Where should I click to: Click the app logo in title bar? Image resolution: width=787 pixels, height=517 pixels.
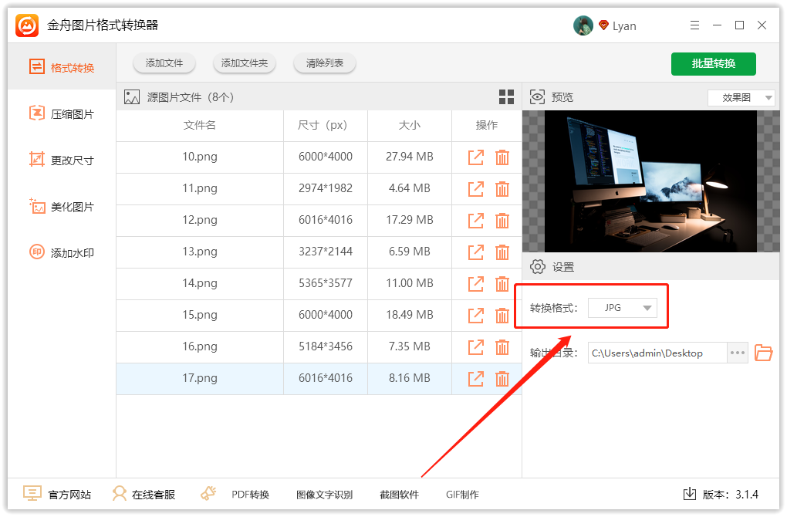[27, 25]
